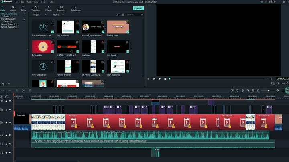Click the timeline zoom out minus icon
Screen dimensions: 289x162
click(258, 90)
